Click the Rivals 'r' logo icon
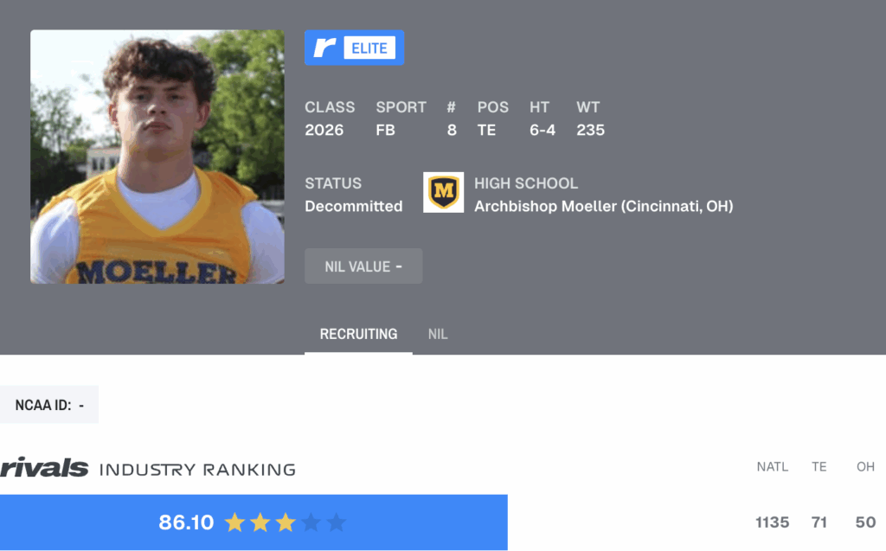886x551 pixels. 324,48
